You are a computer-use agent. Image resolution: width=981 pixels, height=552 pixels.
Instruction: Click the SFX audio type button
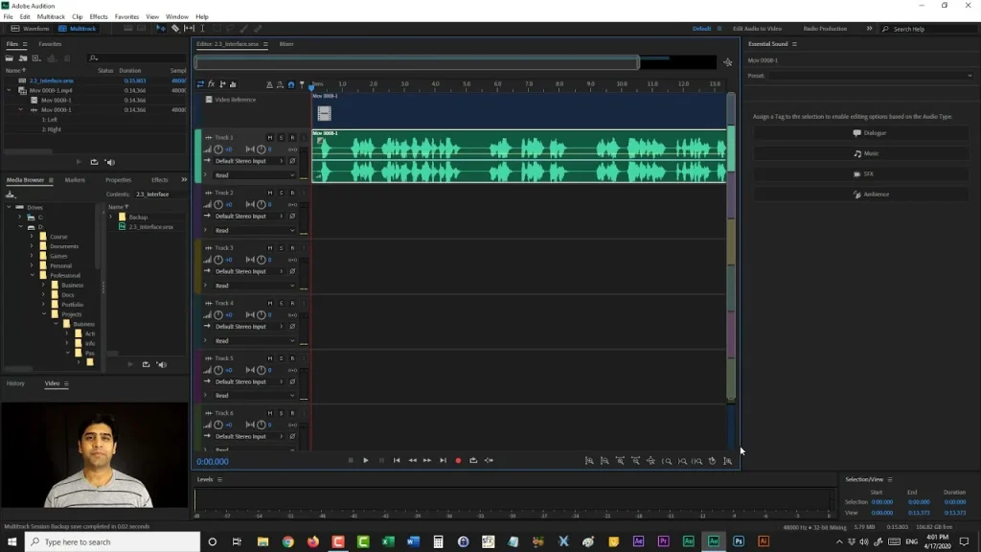pyautogui.click(x=861, y=174)
